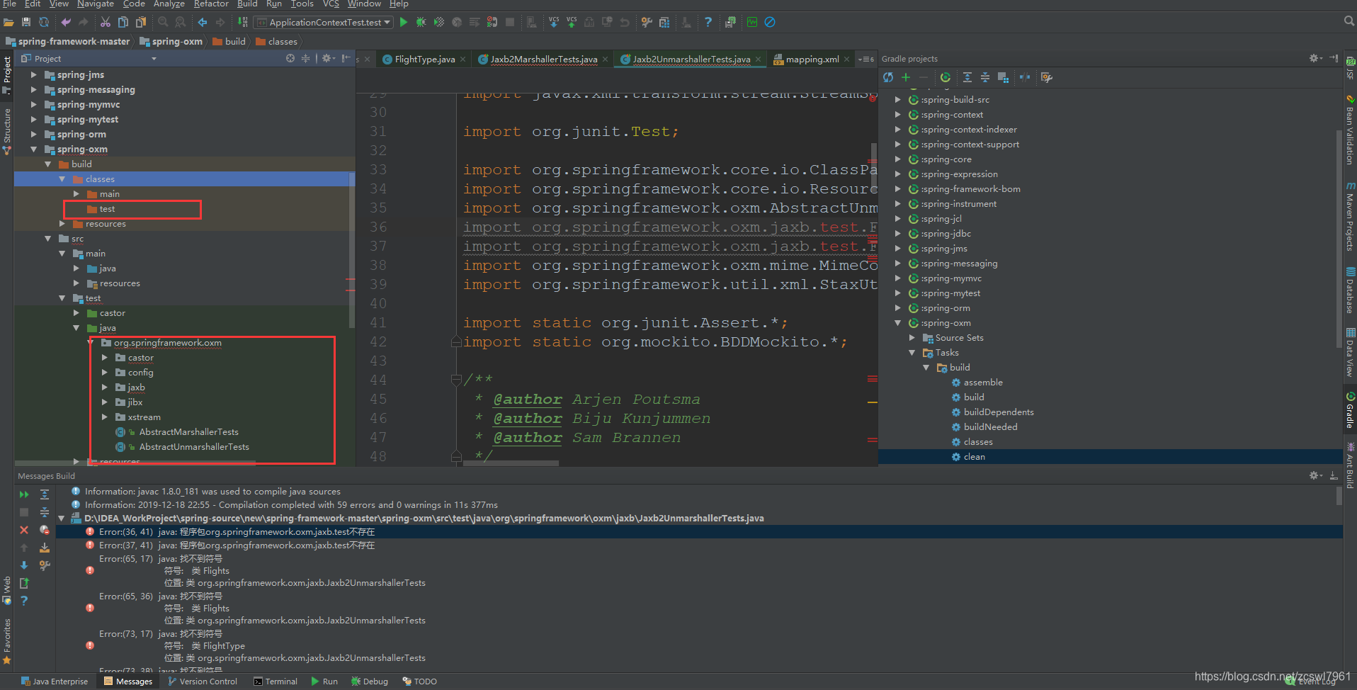Collapse the spring-oxm module in Project tree
Viewport: 1357px width, 690px height.
[33, 149]
